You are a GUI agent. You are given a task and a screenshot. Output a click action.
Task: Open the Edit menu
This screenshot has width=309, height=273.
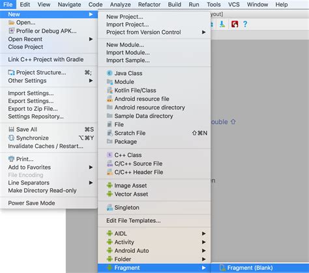[25, 5]
